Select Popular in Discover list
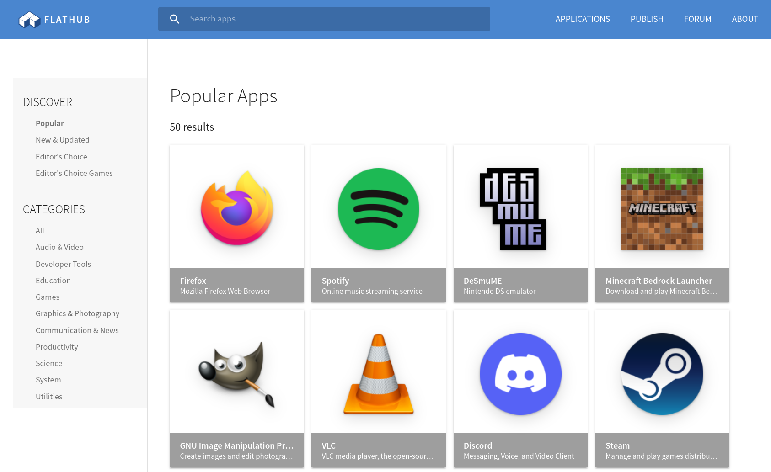The image size is (771, 472). (x=50, y=123)
